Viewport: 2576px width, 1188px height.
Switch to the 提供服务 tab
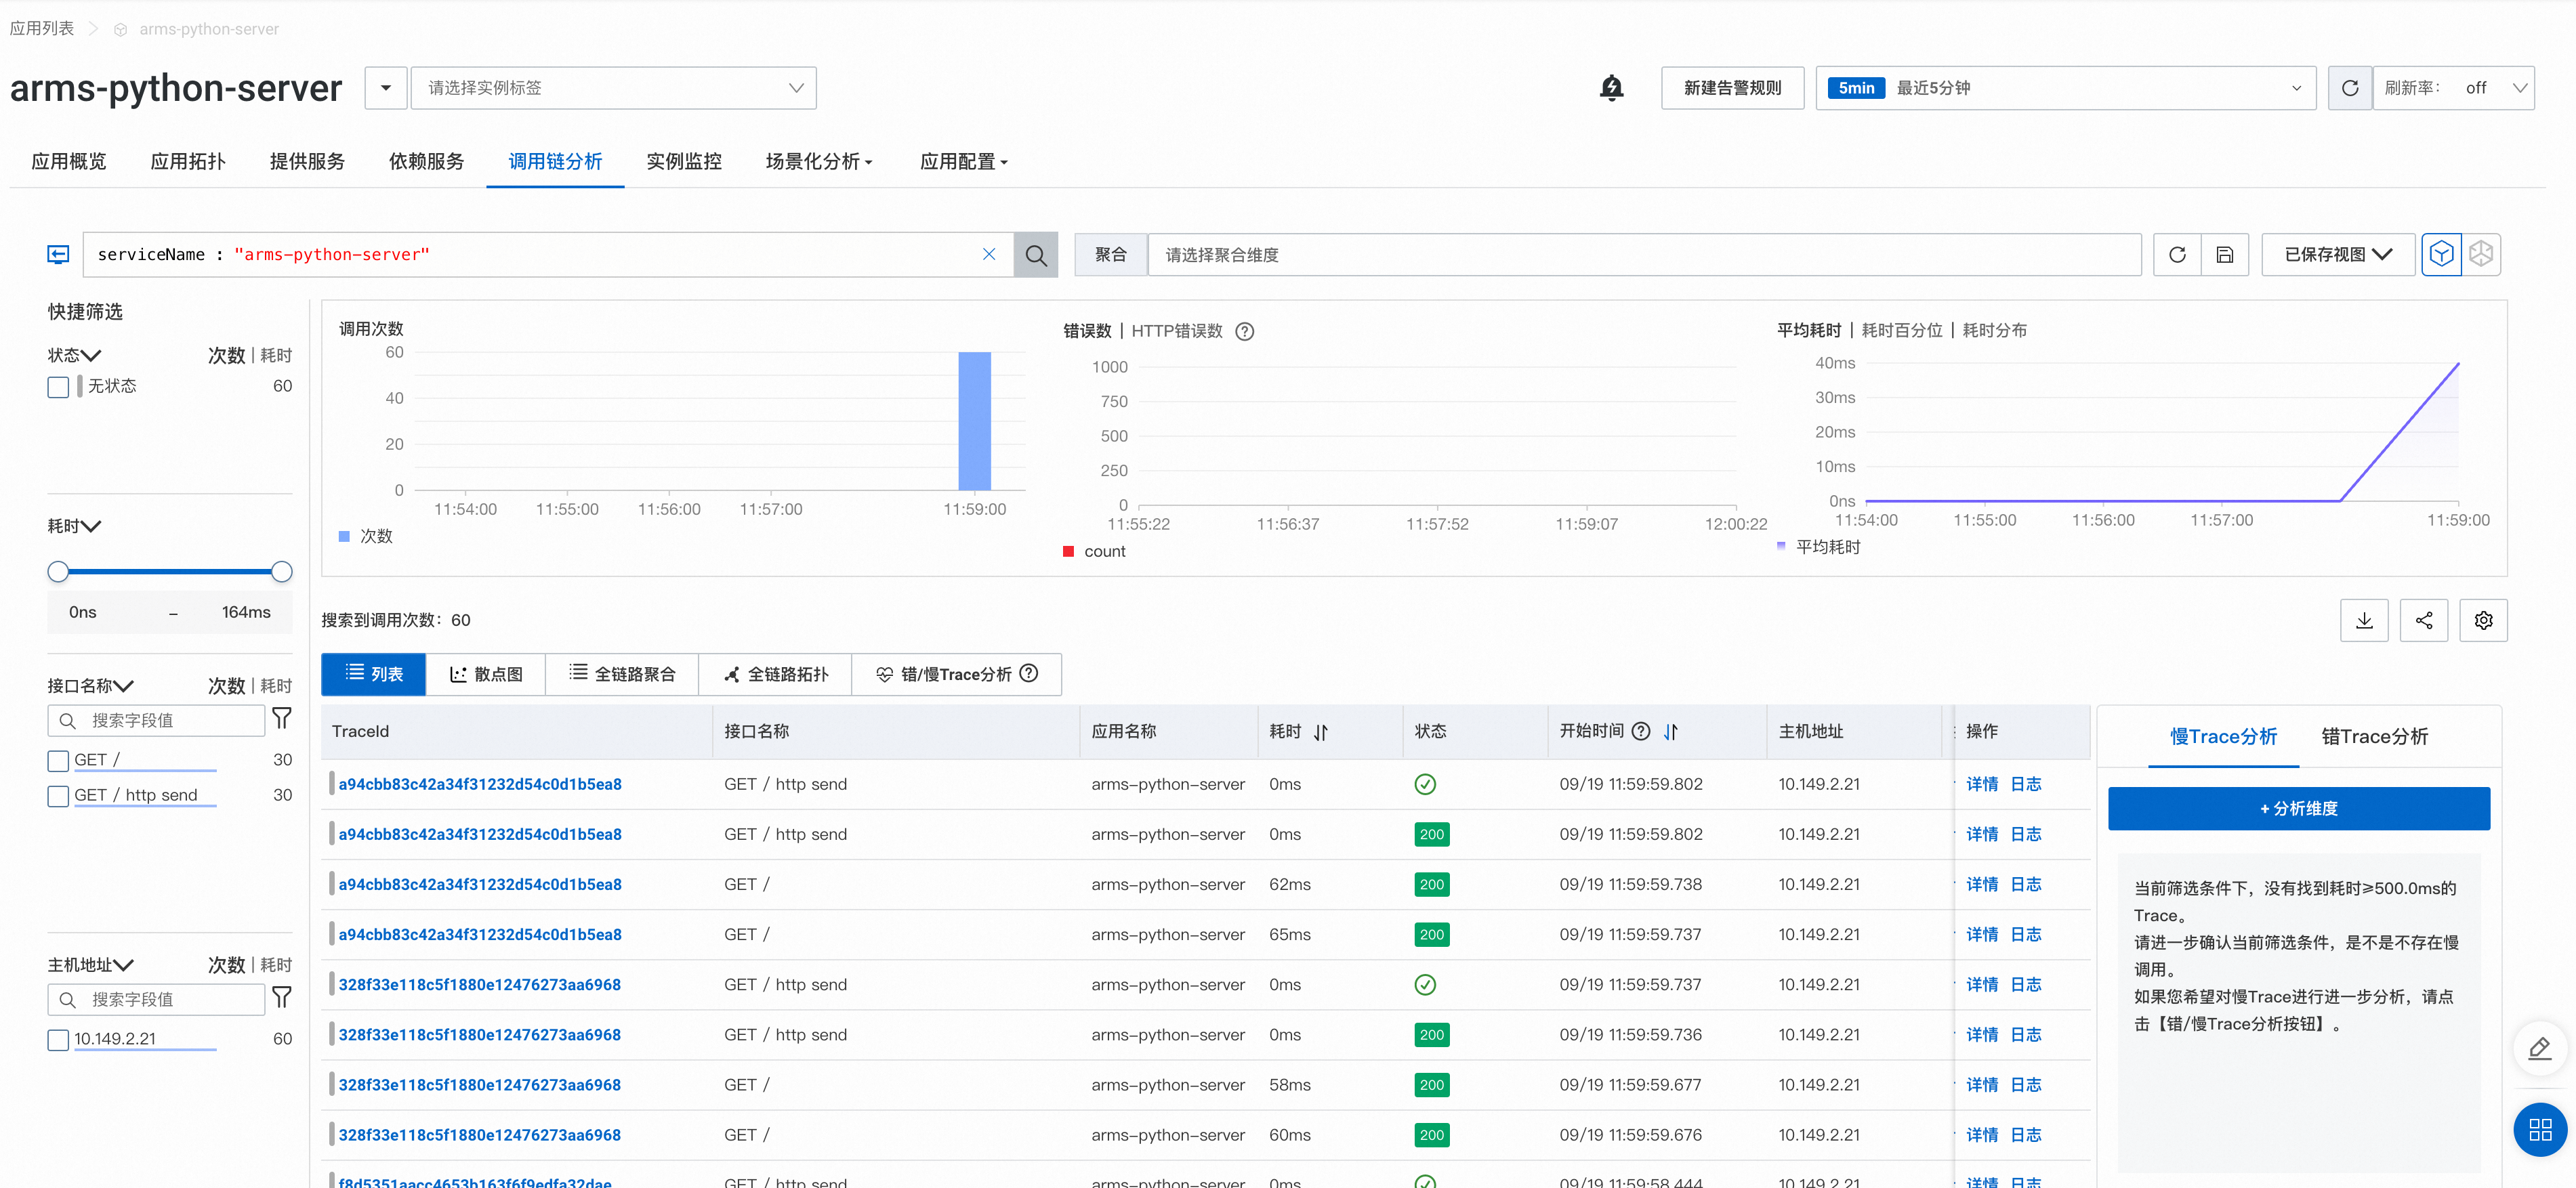(307, 162)
